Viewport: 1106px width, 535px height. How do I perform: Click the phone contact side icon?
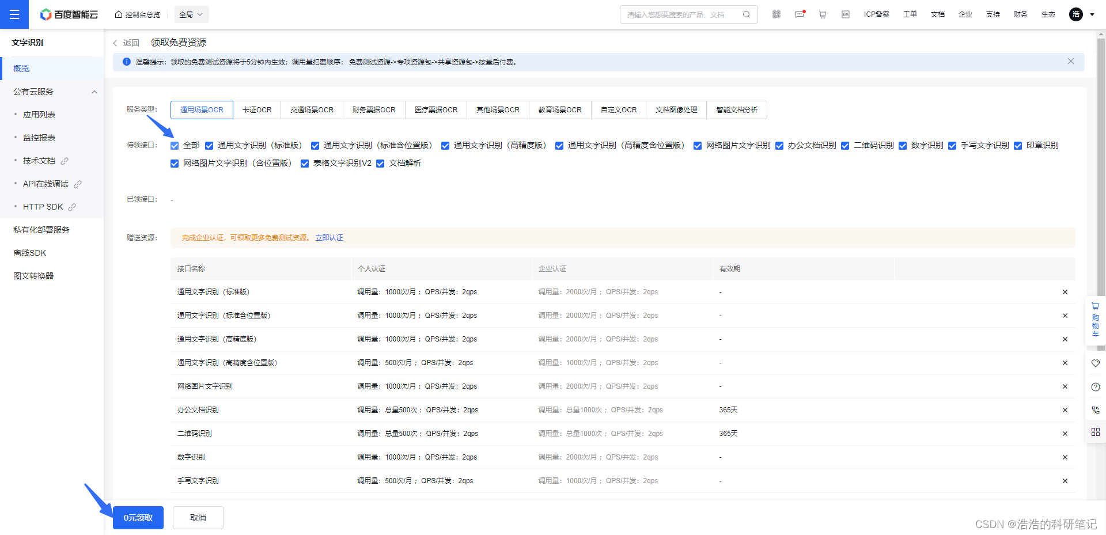[1095, 410]
